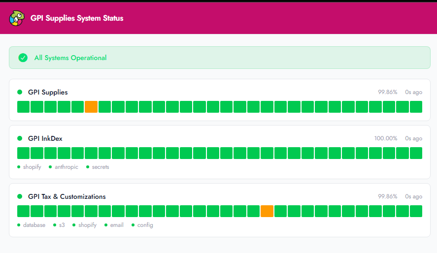
Task: Click the email dependency label
Action: click(117, 225)
